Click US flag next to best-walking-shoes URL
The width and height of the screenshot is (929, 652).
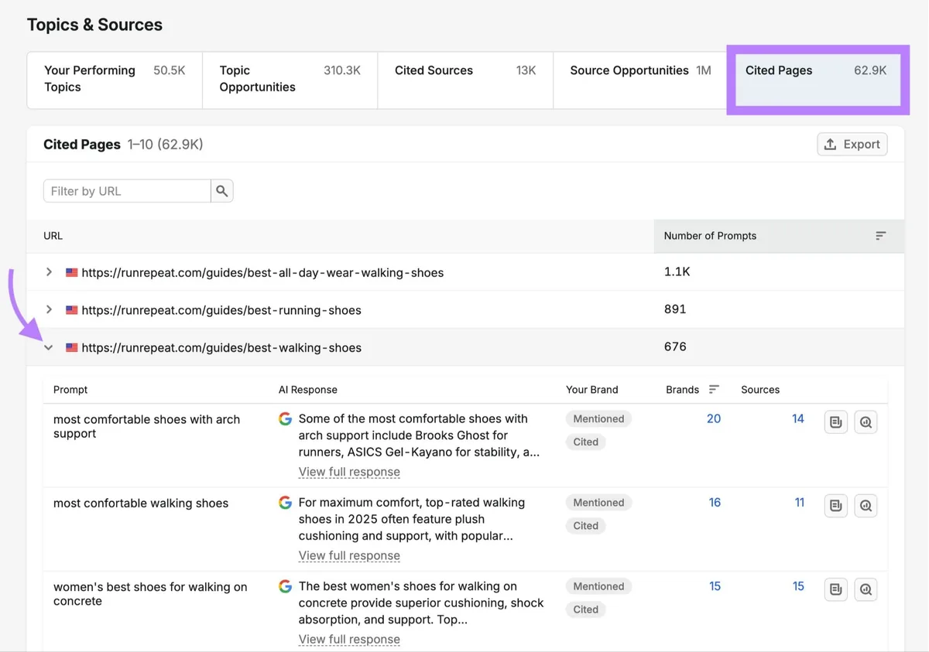(x=72, y=348)
